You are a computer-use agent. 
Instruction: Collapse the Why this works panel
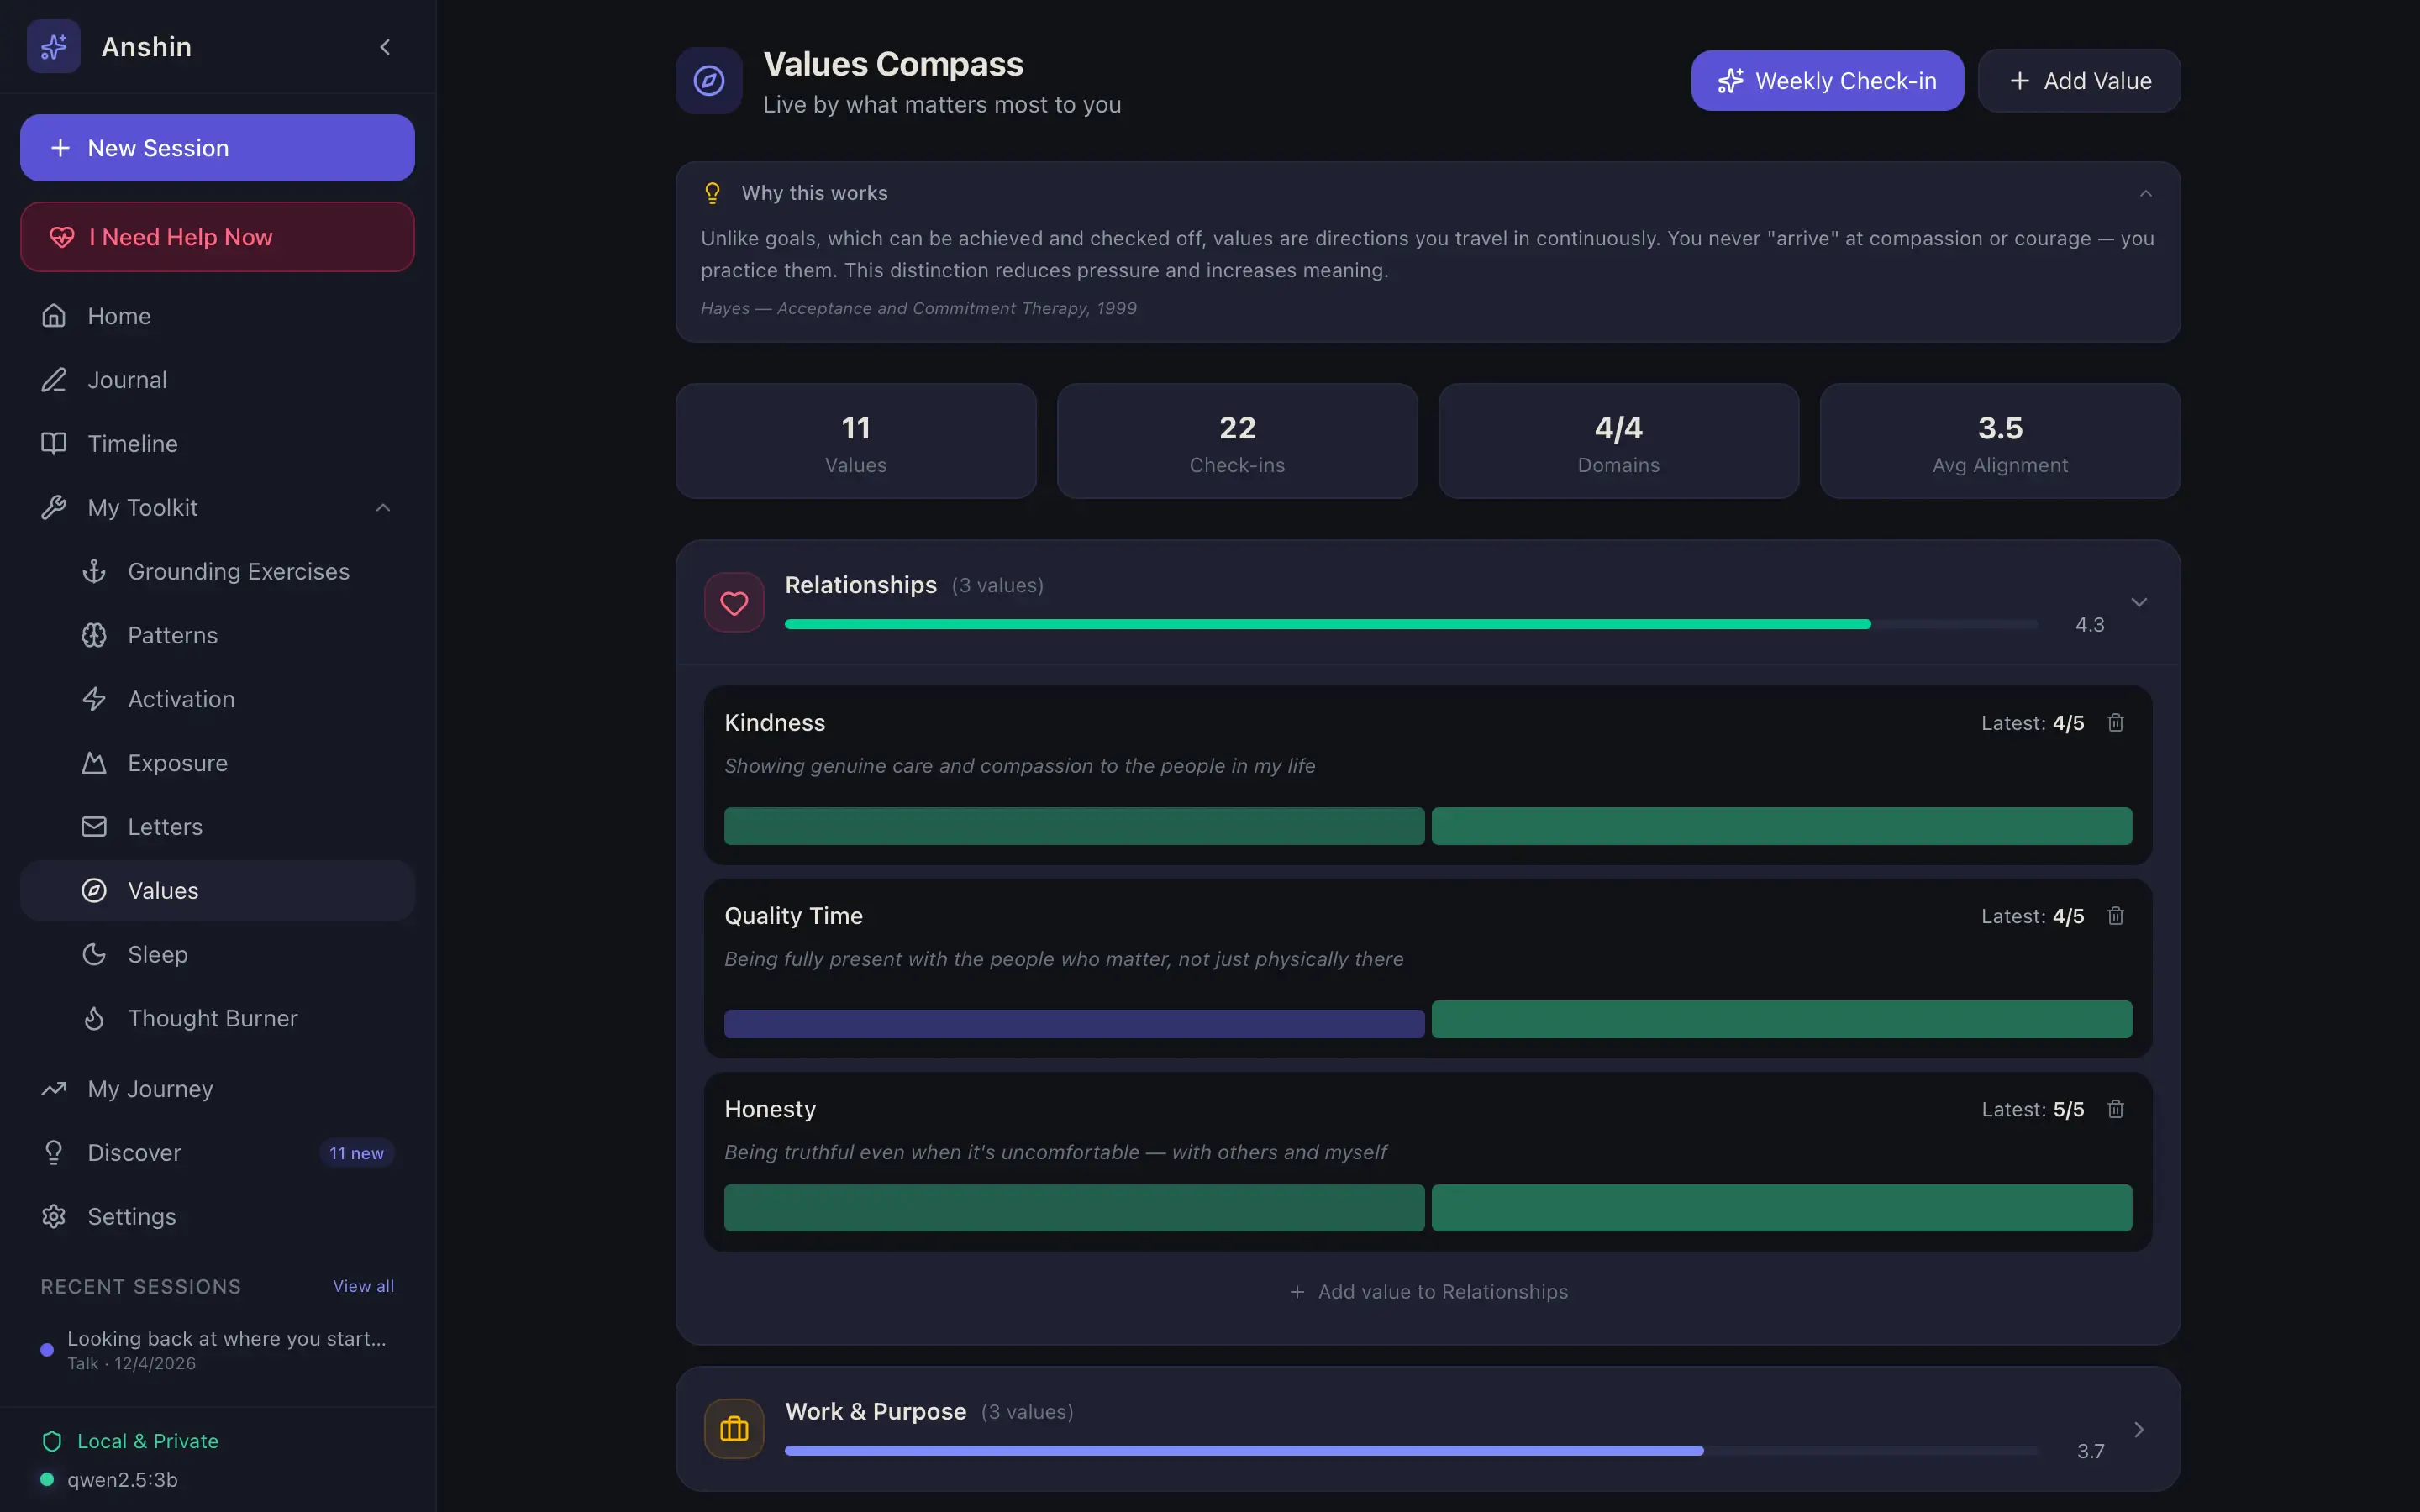pos(2146,193)
